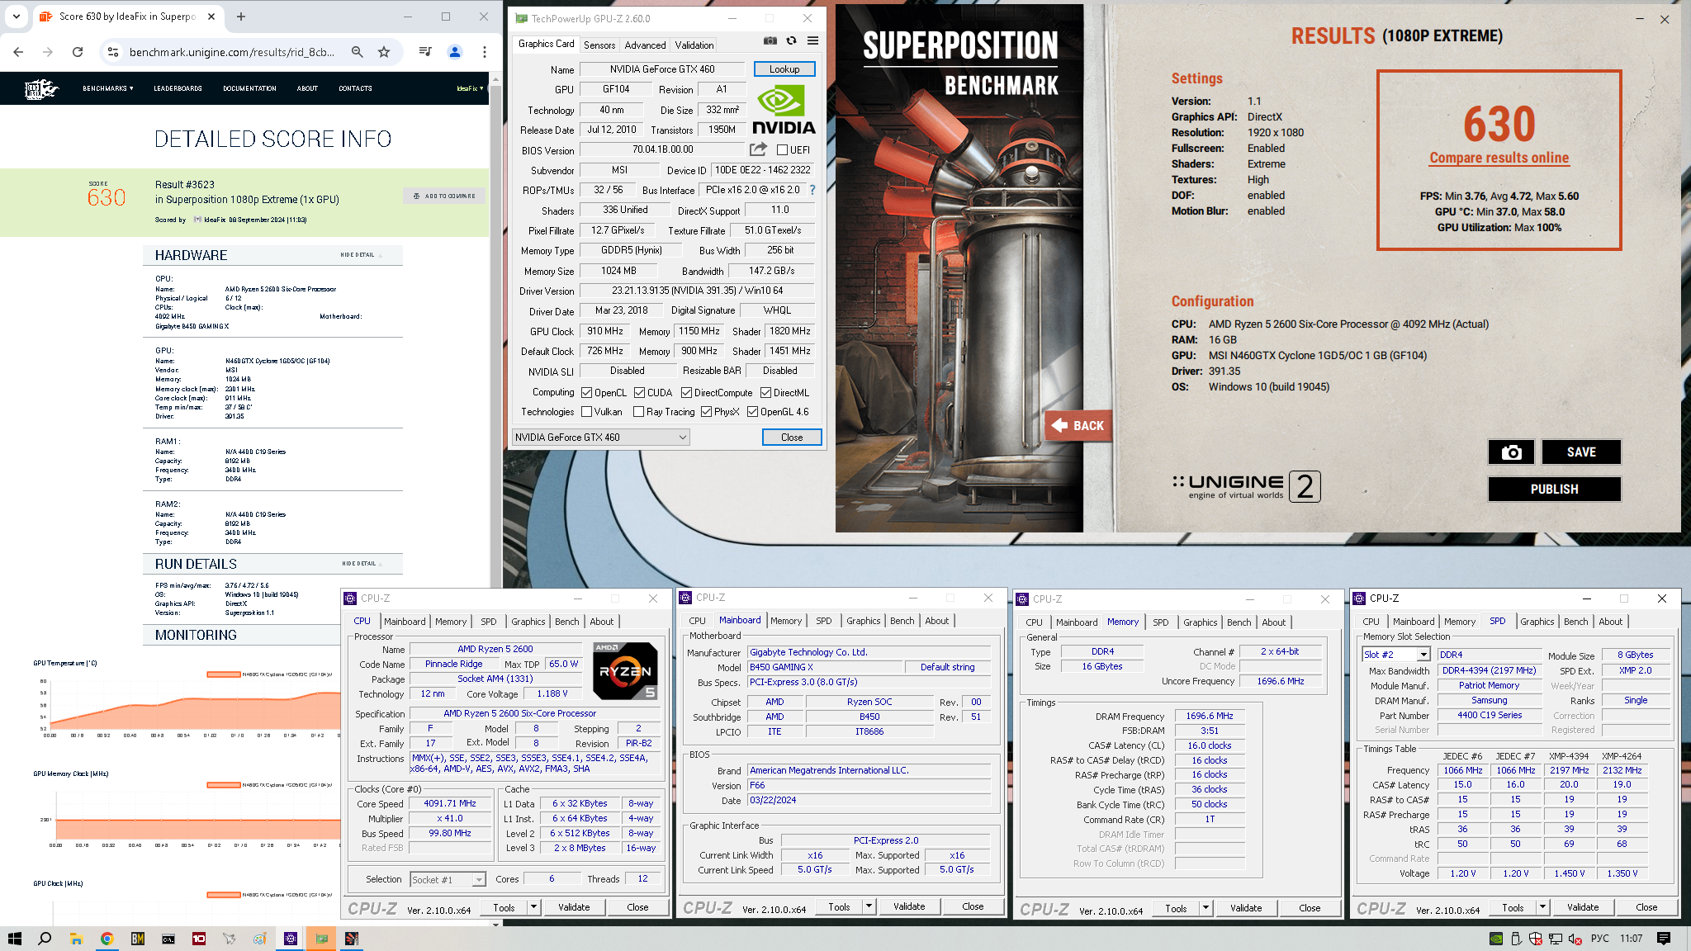1691x951 pixels.
Task: Toggle the OpenCL checkbox
Action: (586, 393)
